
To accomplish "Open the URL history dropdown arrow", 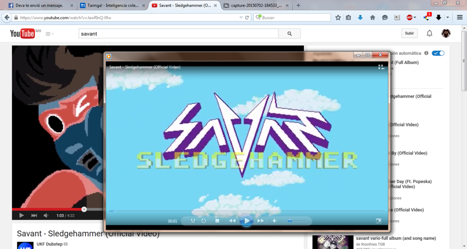I will [x=241, y=18].
